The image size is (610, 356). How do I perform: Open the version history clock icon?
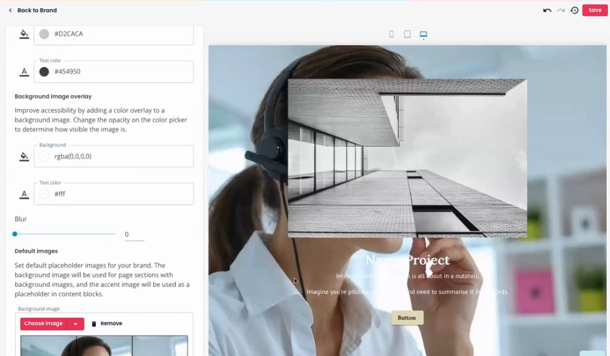(x=575, y=11)
